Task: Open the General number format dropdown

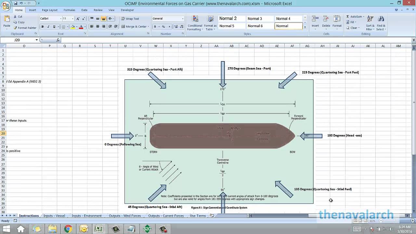Action: pos(183,19)
